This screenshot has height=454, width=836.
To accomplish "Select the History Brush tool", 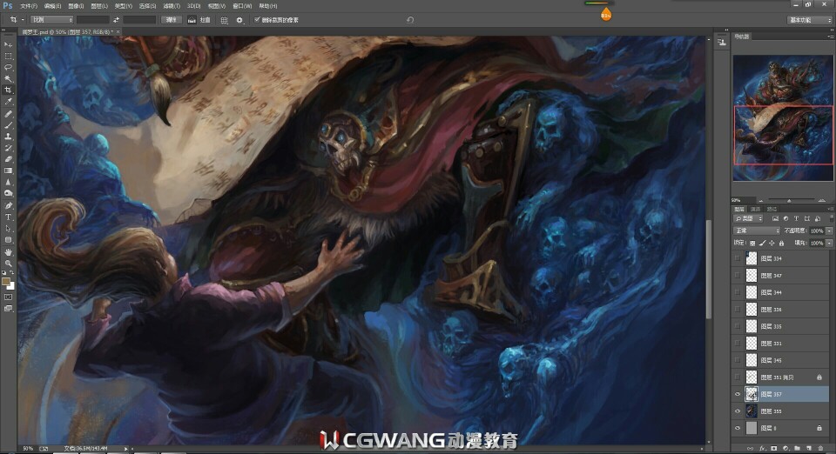I will [8, 148].
